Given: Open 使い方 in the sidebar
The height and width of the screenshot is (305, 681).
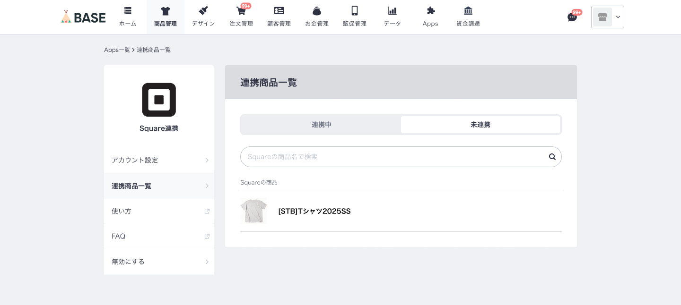Looking at the screenshot, I should click(159, 211).
